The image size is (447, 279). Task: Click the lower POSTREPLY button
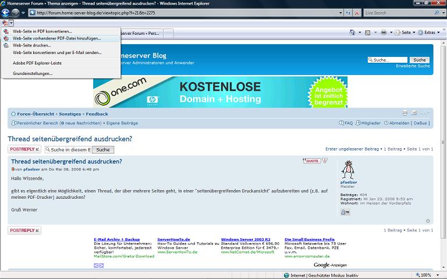click(x=24, y=230)
